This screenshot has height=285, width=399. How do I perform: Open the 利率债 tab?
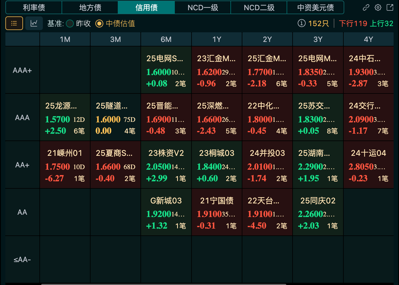tap(34, 8)
